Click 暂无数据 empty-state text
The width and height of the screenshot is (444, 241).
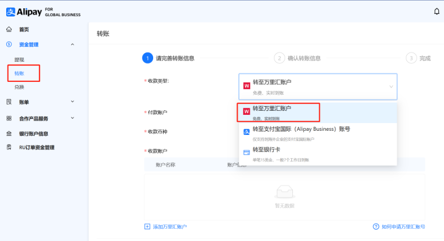285,205
